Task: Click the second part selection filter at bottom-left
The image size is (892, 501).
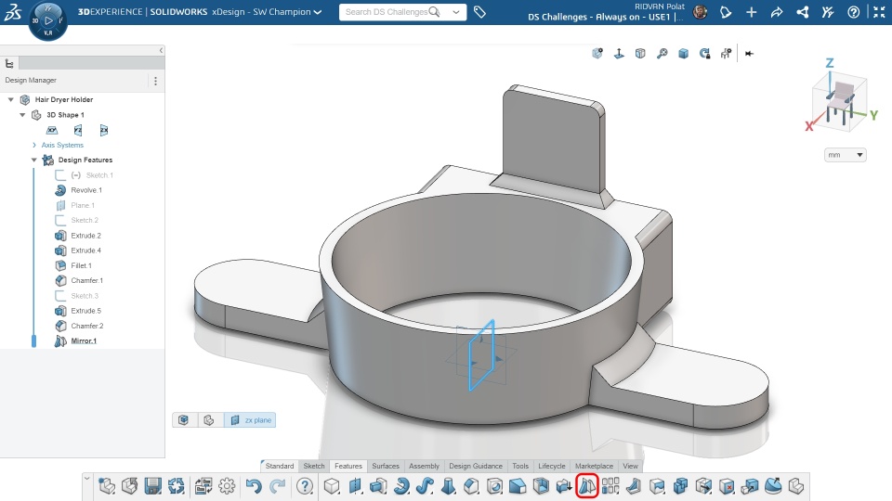Action: [209, 419]
